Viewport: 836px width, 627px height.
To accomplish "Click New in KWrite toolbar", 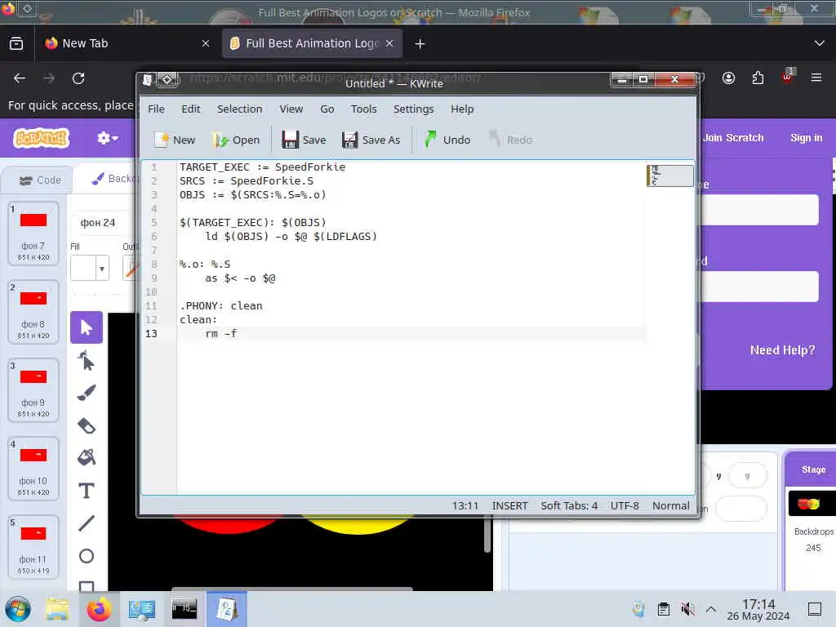I will pos(175,140).
